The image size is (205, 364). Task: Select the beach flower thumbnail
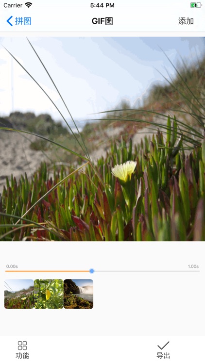(x=19, y=294)
